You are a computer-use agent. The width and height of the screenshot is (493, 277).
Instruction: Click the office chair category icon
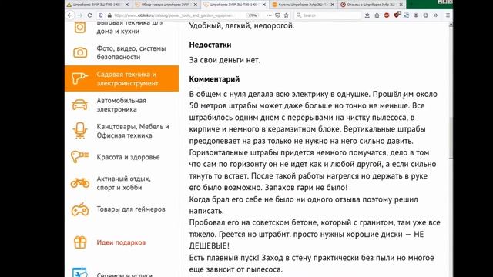click(x=80, y=130)
